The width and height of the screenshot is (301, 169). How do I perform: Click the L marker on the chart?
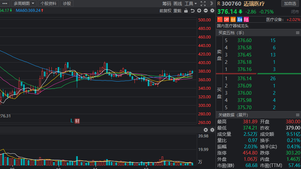72,121
